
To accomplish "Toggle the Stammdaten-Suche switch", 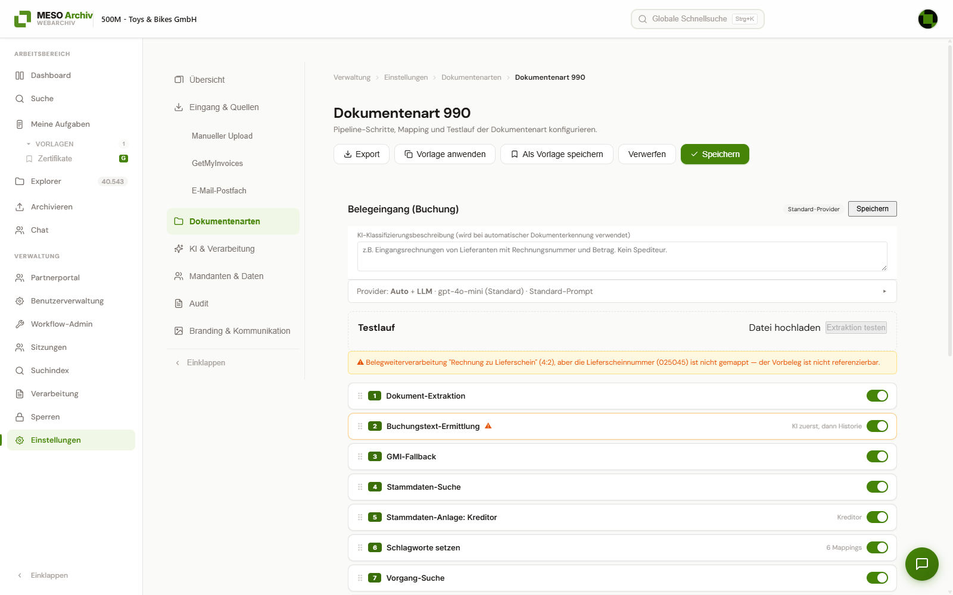I will click(877, 487).
